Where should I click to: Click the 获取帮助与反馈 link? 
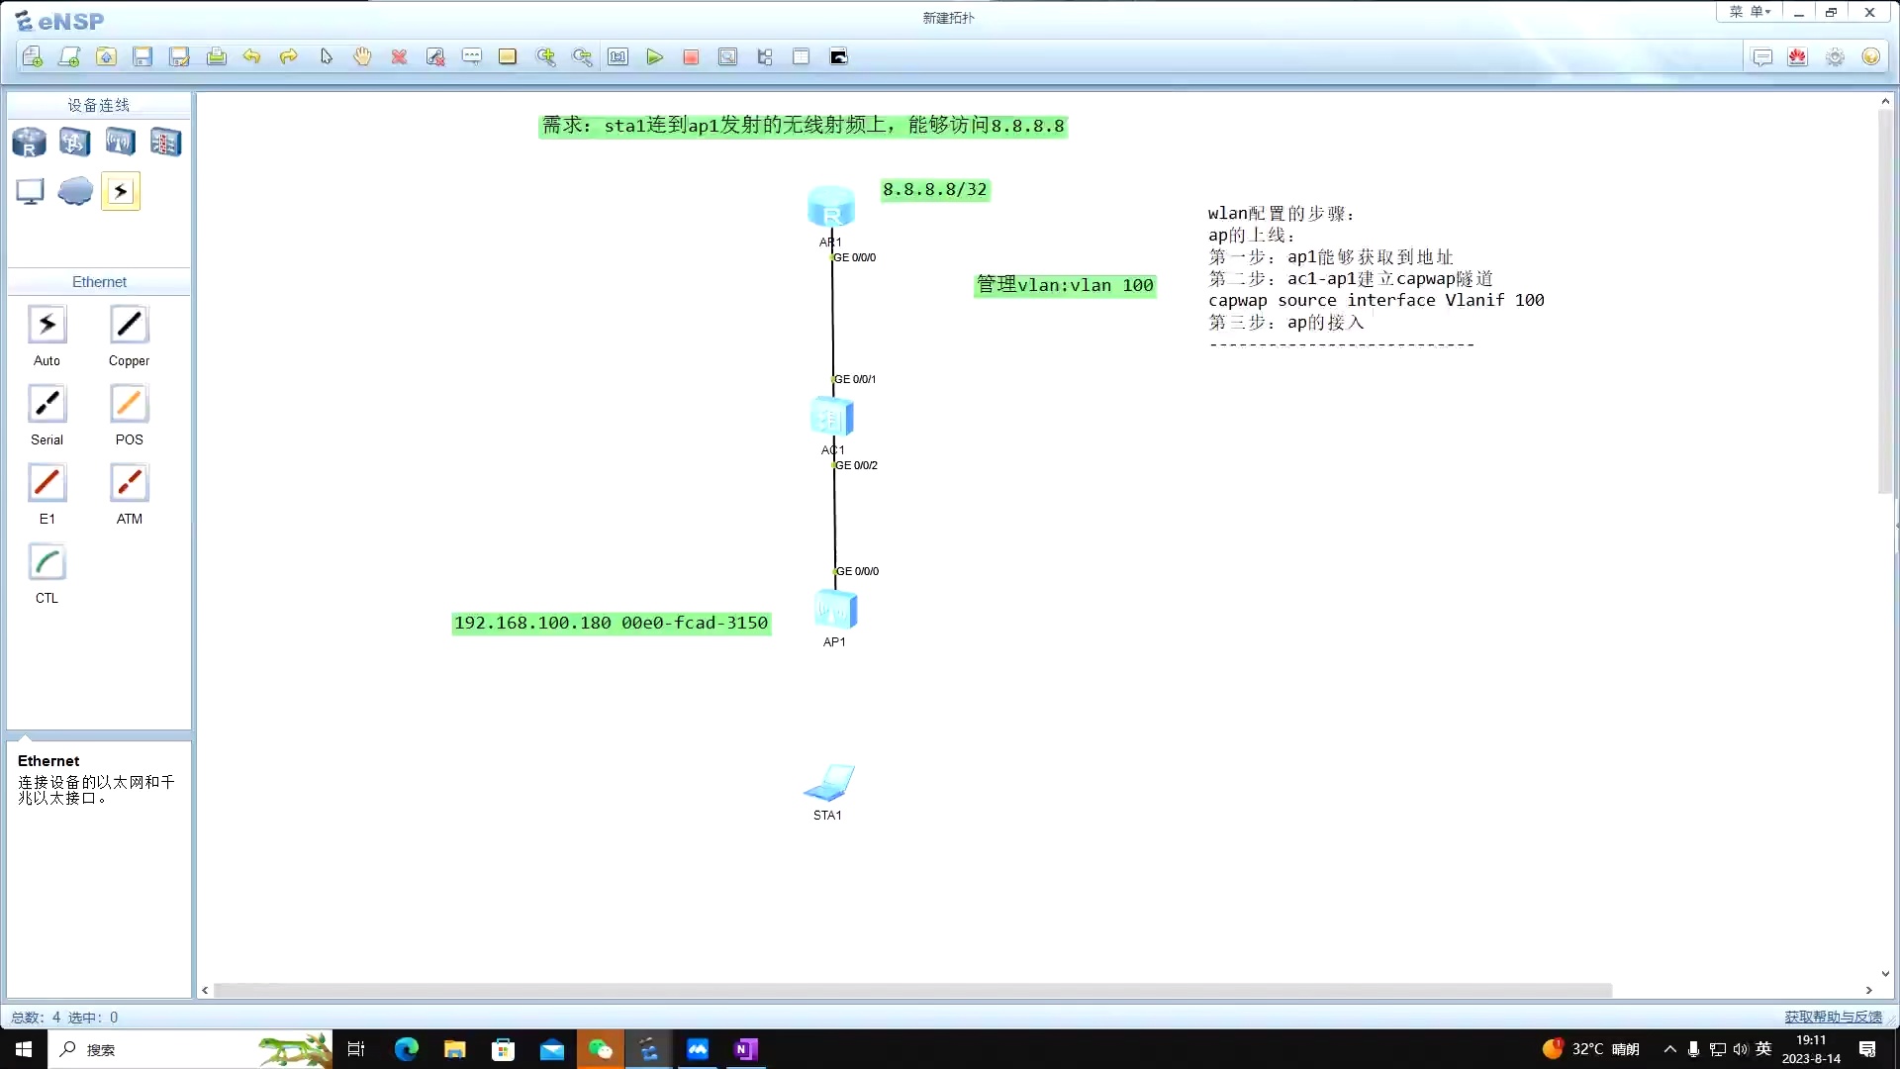(1833, 1017)
